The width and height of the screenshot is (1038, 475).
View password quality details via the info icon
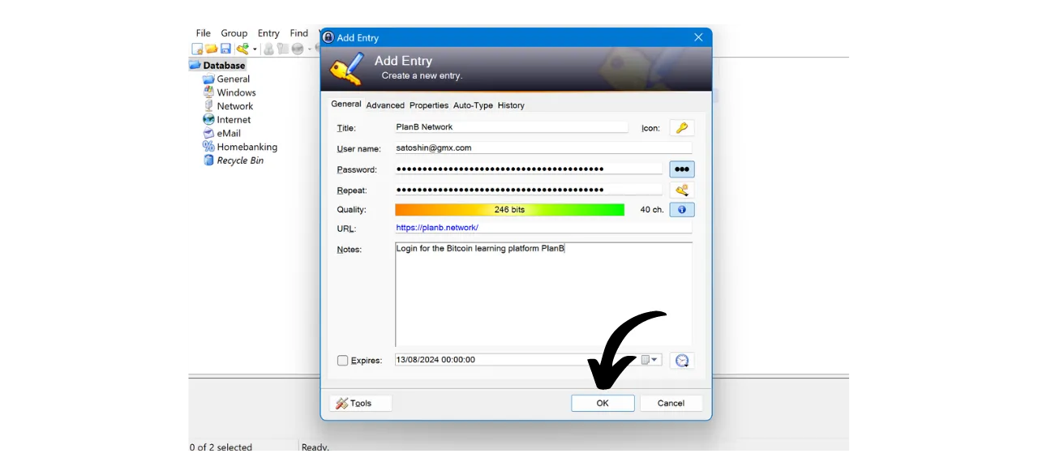tap(681, 209)
